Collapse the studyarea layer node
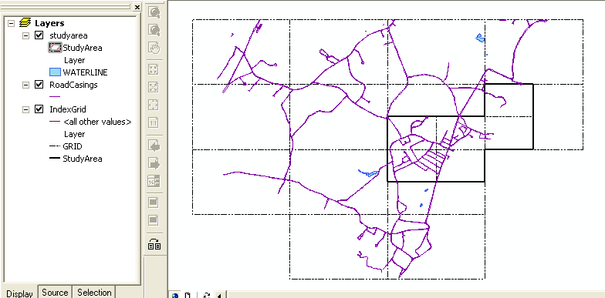This screenshot has height=298, width=605. (25, 35)
